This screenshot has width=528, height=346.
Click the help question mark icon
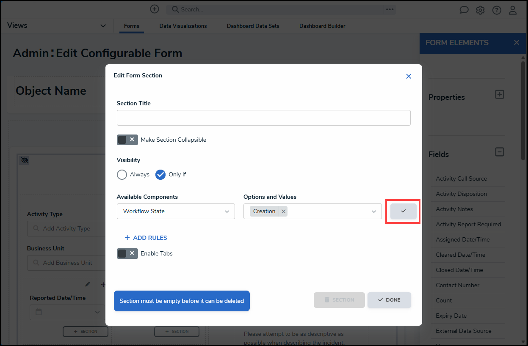coord(497,10)
